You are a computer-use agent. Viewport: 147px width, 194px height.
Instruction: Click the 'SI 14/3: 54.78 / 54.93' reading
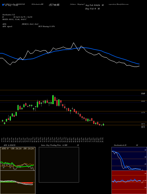pos(23,17)
